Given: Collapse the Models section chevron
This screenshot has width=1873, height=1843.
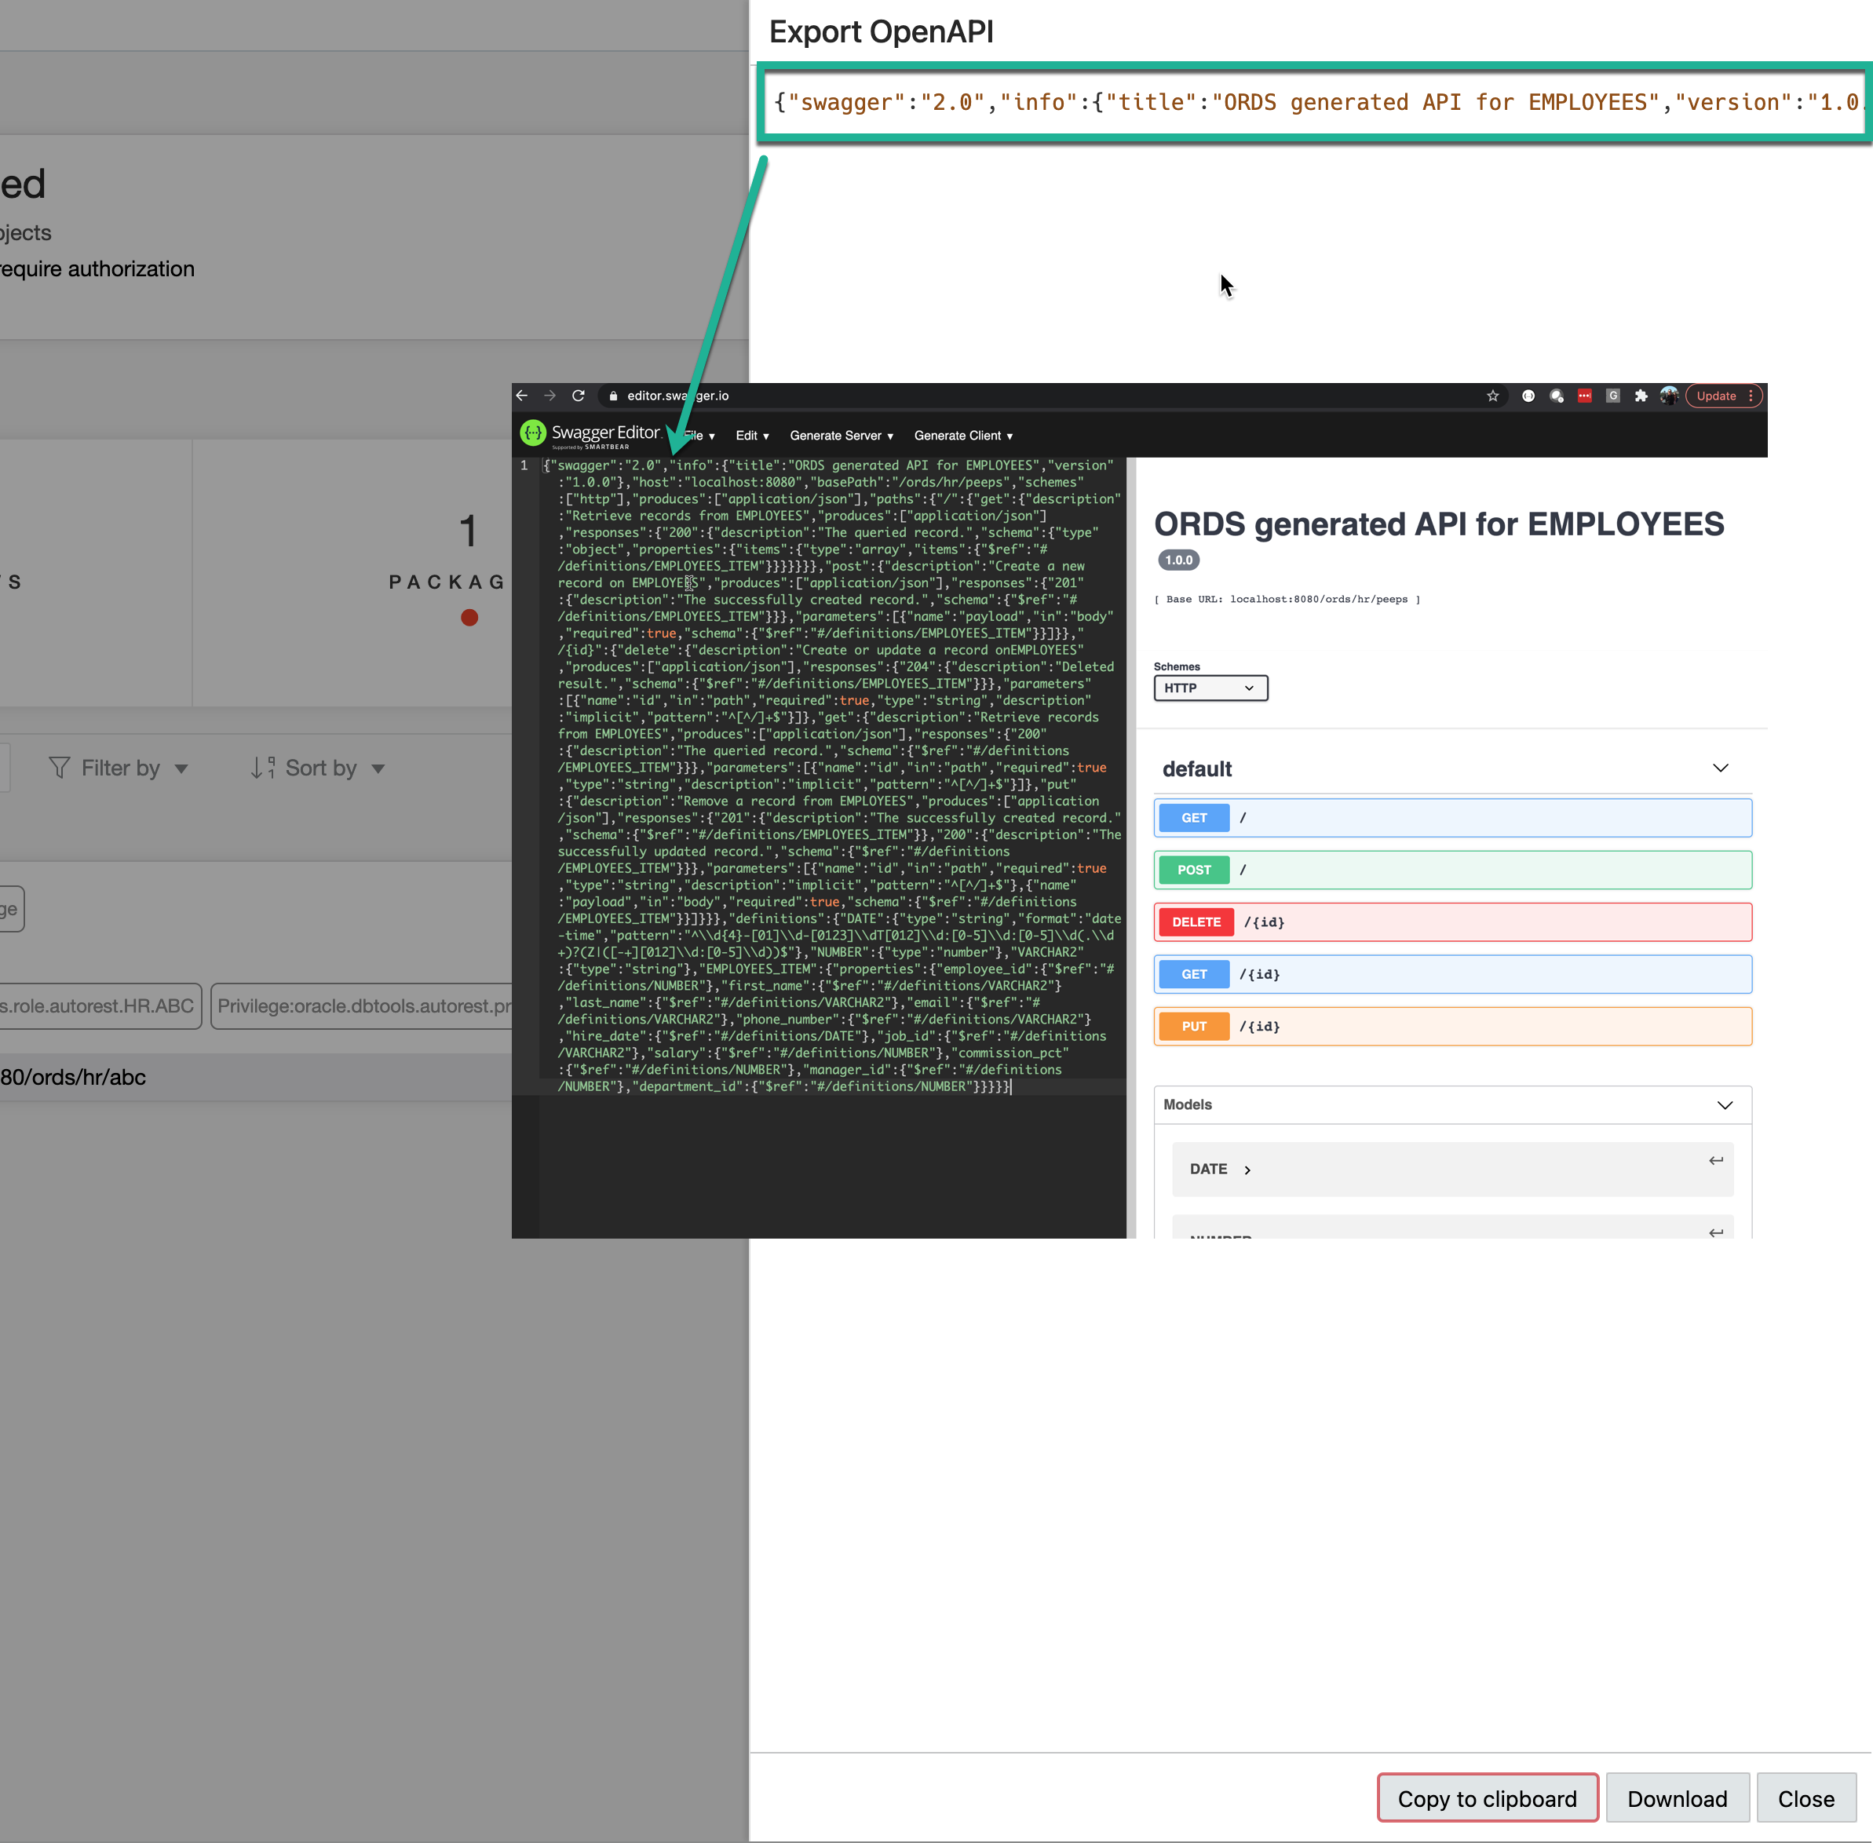Looking at the screenshot, I should click(x=1725, y=1105).
